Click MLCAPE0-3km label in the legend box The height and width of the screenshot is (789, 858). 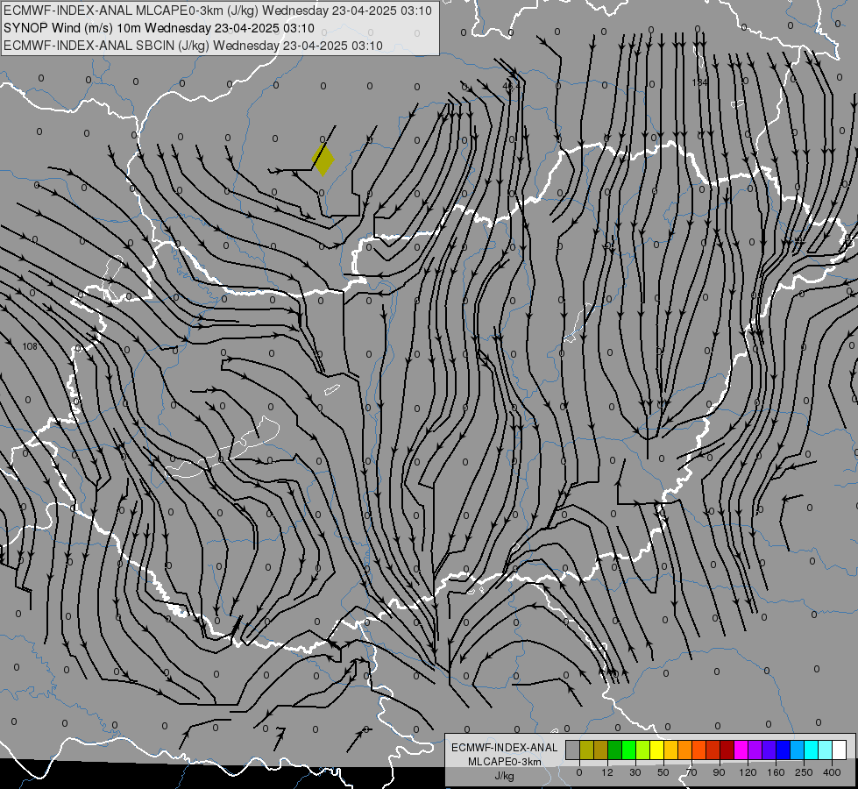tap(505, 762)
